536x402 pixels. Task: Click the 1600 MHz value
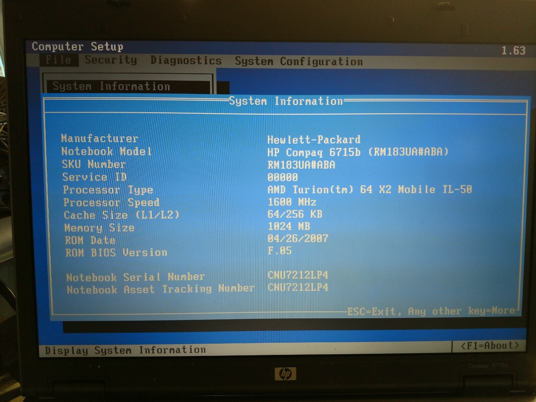pyautogui.click(x=292, y=202)
